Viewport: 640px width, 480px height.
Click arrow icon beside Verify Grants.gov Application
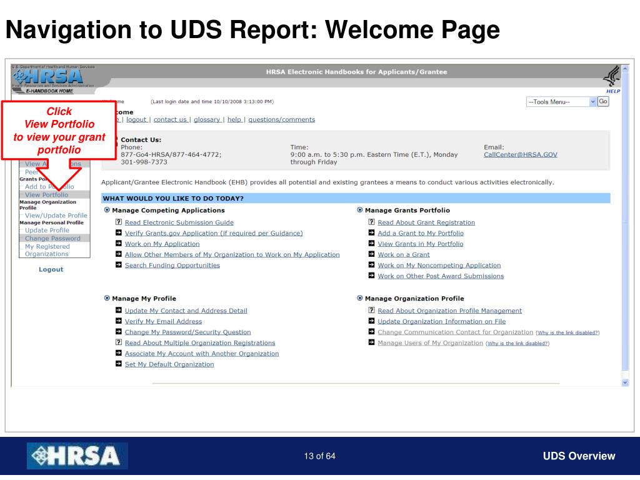click(x=118, y=232)
